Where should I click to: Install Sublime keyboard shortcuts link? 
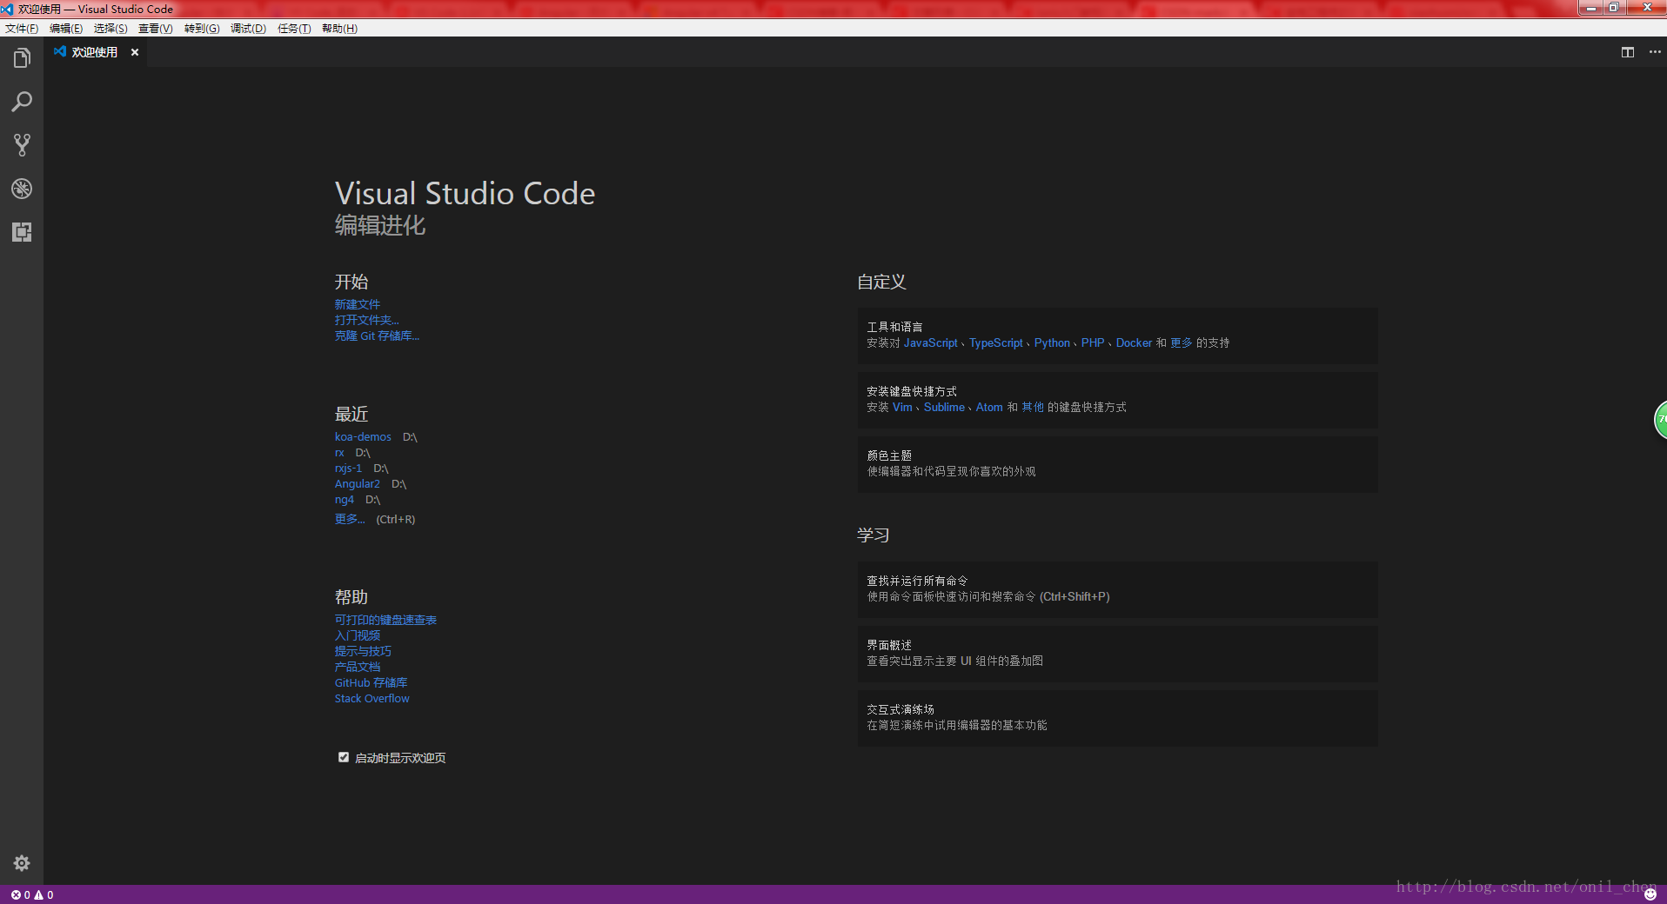(x=944, y=408)
